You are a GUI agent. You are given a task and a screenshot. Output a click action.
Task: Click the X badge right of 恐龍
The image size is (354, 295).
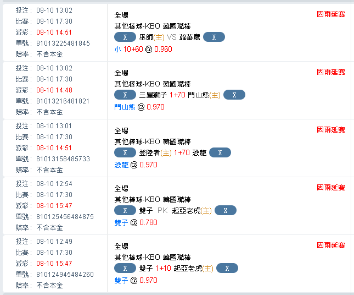[x=220, y=152]
